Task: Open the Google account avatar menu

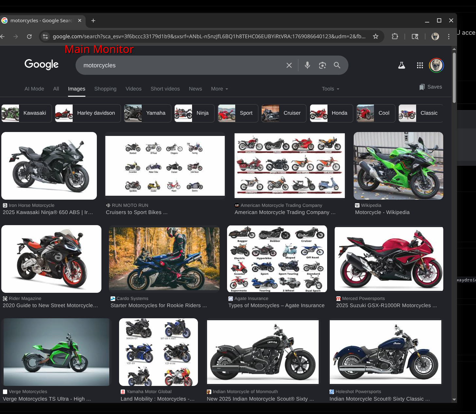Action: [x=436, y=65]
